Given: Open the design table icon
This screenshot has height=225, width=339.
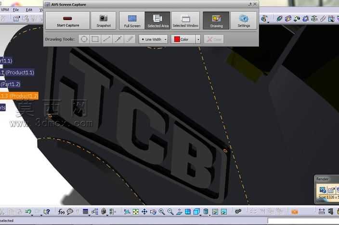Looking at the screenshot, I should pos(85,212).
